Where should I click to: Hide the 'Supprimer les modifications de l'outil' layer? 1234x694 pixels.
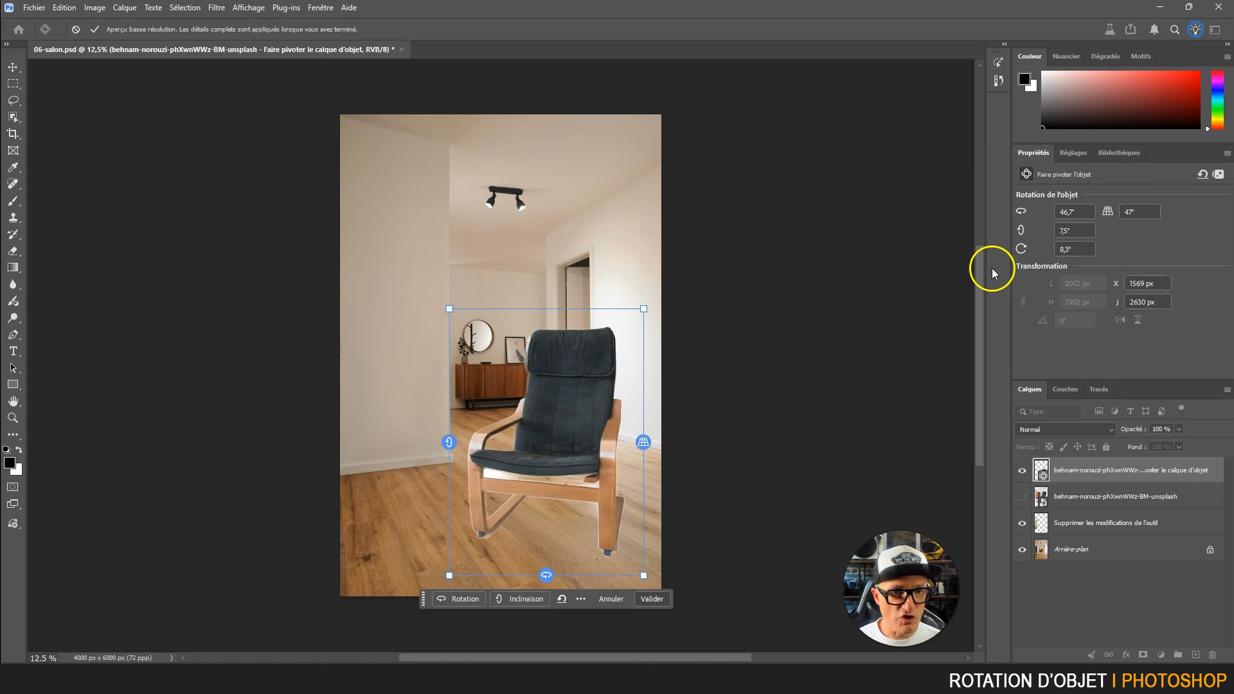click(1022, 523)
